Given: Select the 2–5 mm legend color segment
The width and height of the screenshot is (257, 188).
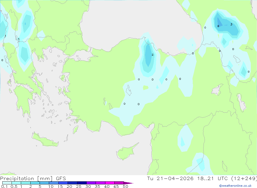Looking at the screenshot, I should (35, 183).
